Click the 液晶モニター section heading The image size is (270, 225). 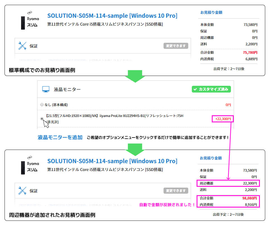tap(67, 89)
